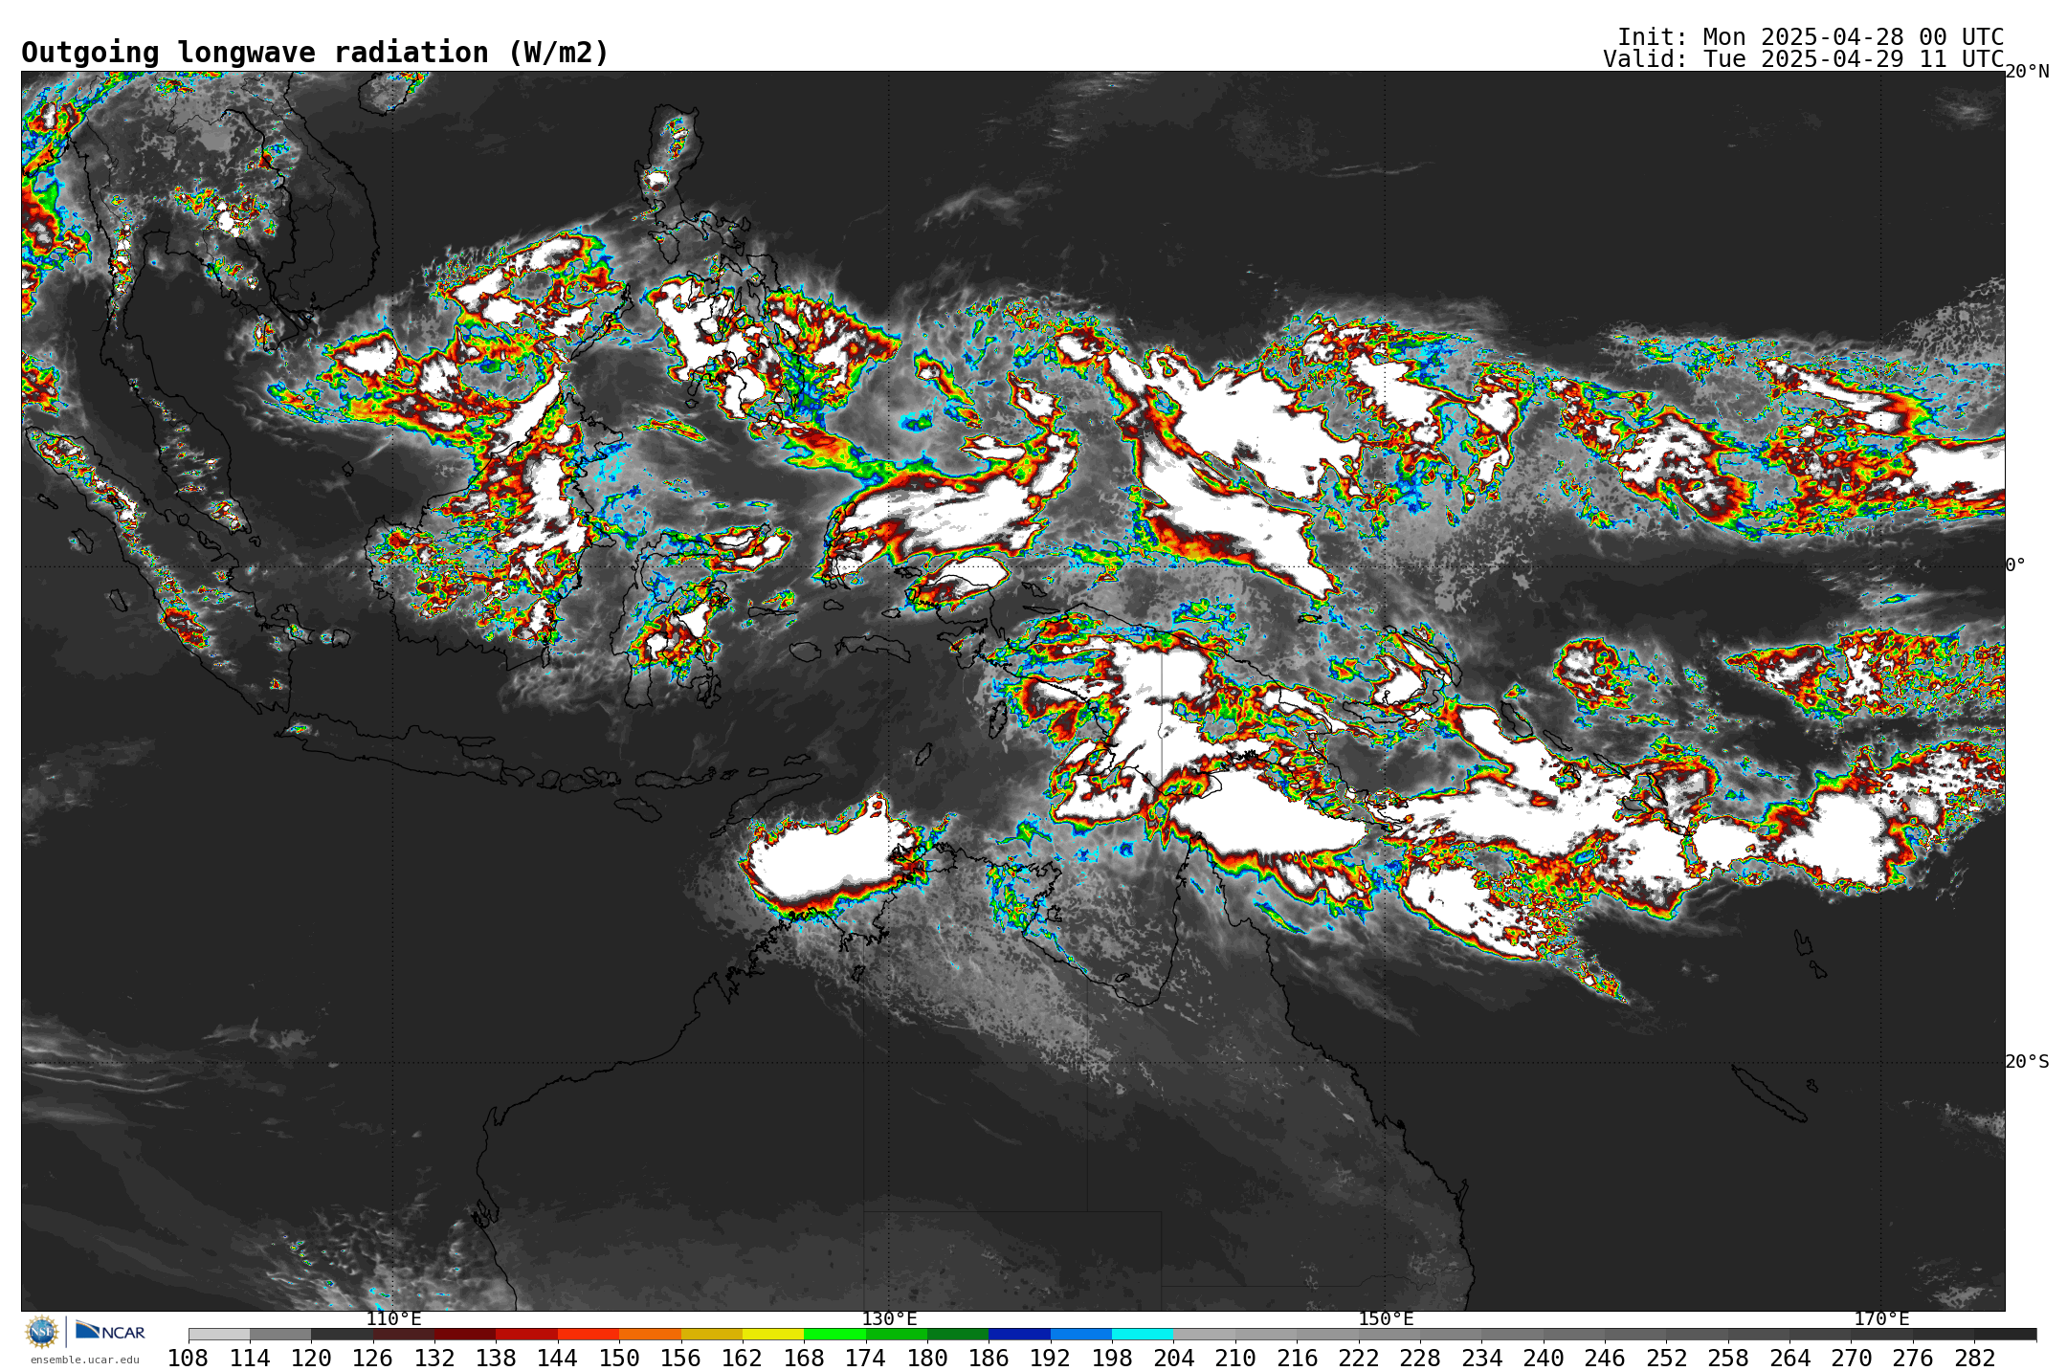Click the colorbar value 108

tap(189, 1358)
